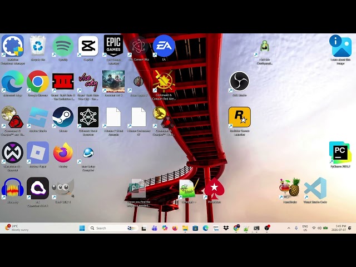Launch Steam desktop shortcut
Screen dimensions: 356x267
[63, 117]
